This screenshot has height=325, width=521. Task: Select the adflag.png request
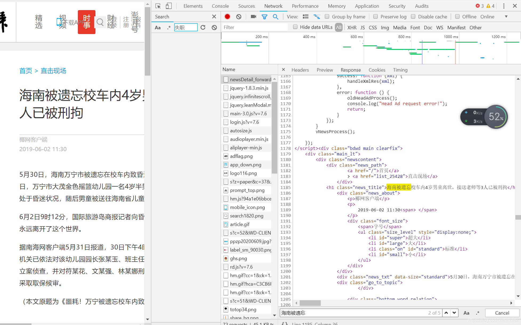coord(247,156)
